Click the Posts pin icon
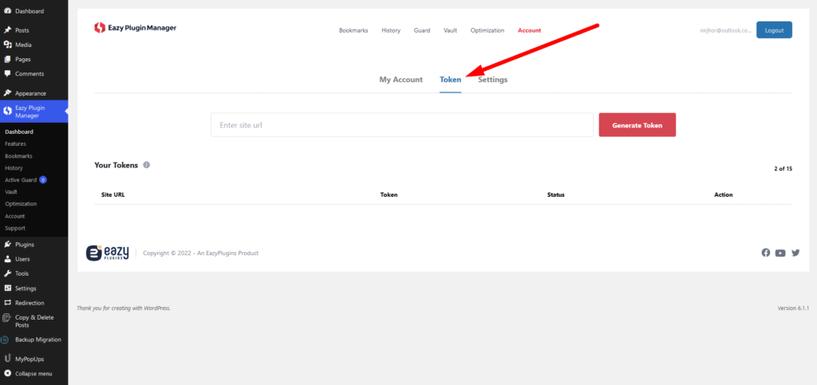 click(7, 30)
